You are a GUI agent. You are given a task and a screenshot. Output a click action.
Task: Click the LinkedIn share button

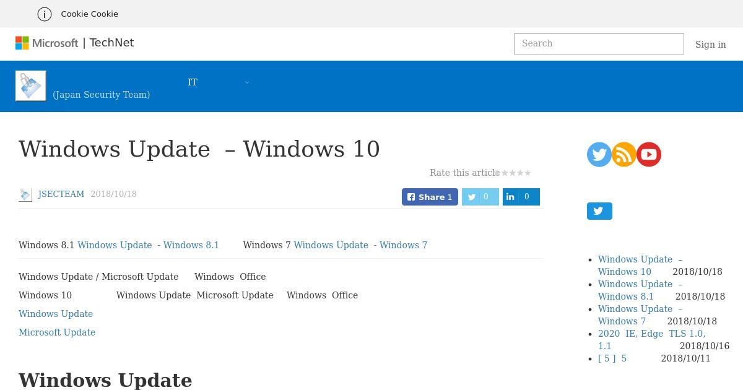pos(521,197)
